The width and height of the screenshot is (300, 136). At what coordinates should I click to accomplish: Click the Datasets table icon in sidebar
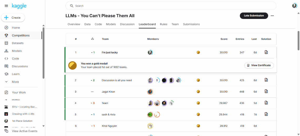[6, 43]
